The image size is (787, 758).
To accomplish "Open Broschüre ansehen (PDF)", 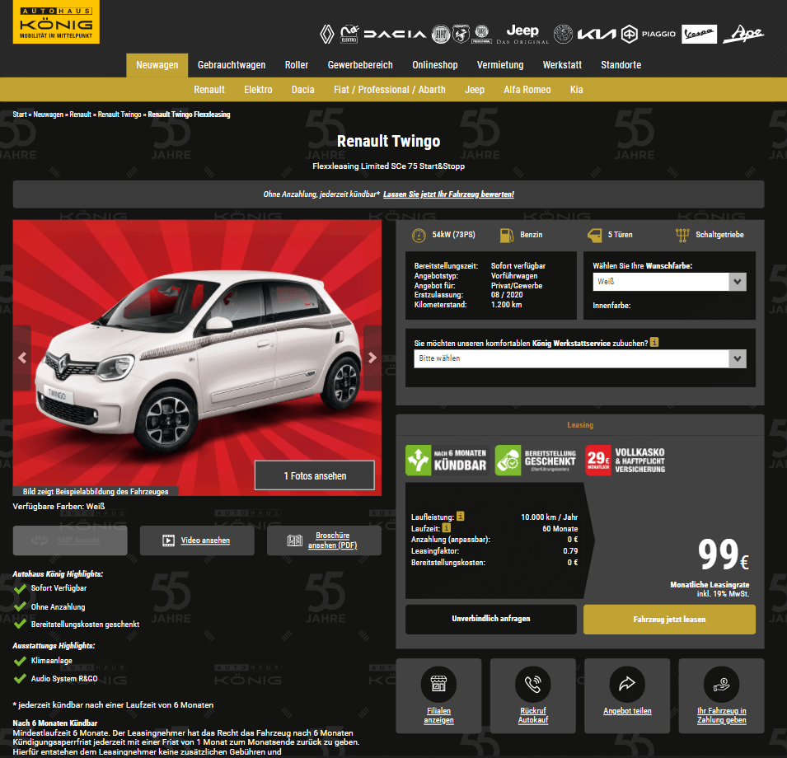I will [324, 540].
